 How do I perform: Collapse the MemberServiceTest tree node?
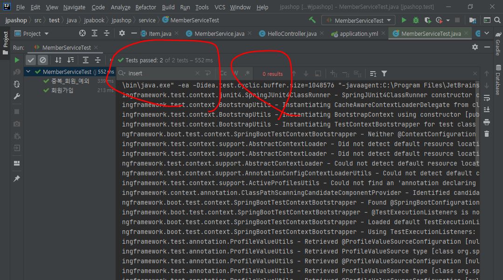[x=29, y=72]
